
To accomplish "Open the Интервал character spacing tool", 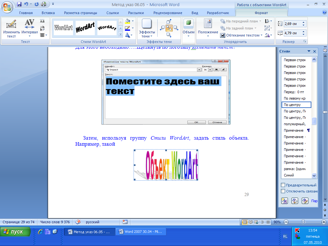I will point(29,29).
